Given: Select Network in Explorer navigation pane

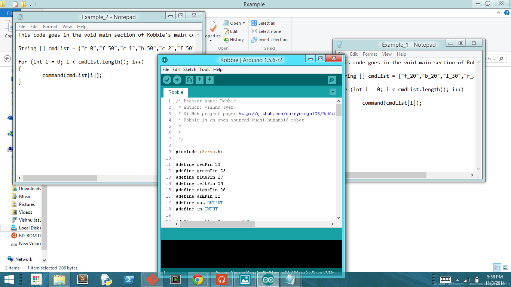Looking at the screenshot, I should click(x=20, y=259).
